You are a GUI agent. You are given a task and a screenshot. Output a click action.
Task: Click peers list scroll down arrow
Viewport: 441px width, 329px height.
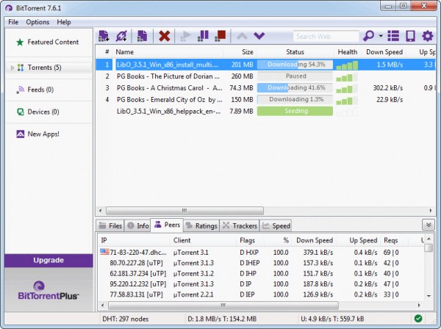pos(429,295)
